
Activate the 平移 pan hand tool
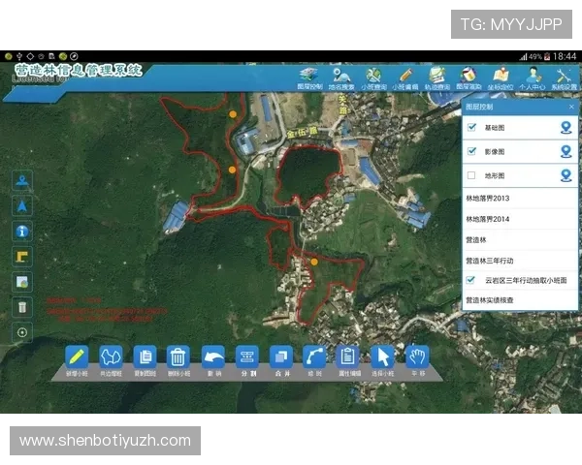point(417,356)
